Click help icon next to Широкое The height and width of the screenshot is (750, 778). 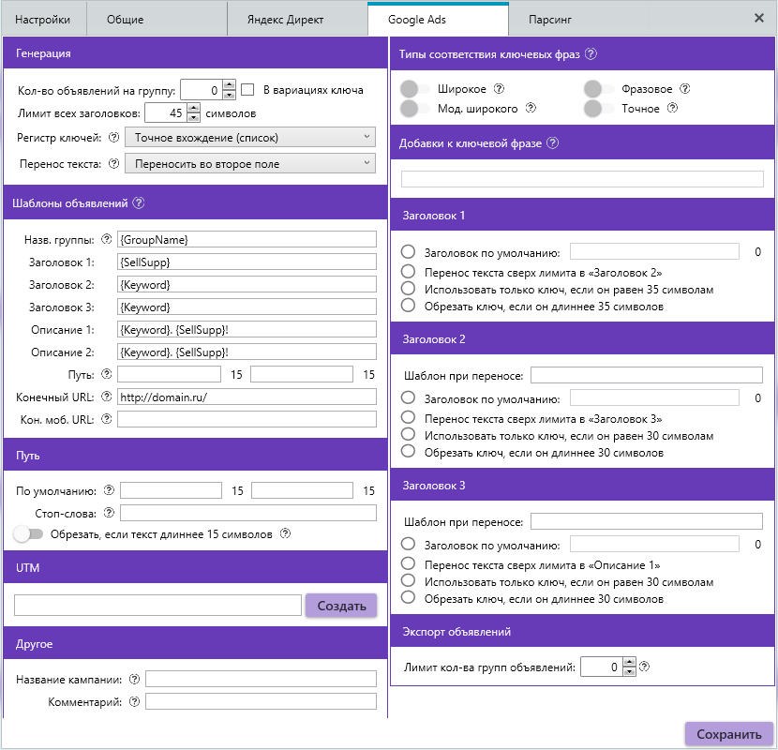pyautogui.click(x=500, y=89)
